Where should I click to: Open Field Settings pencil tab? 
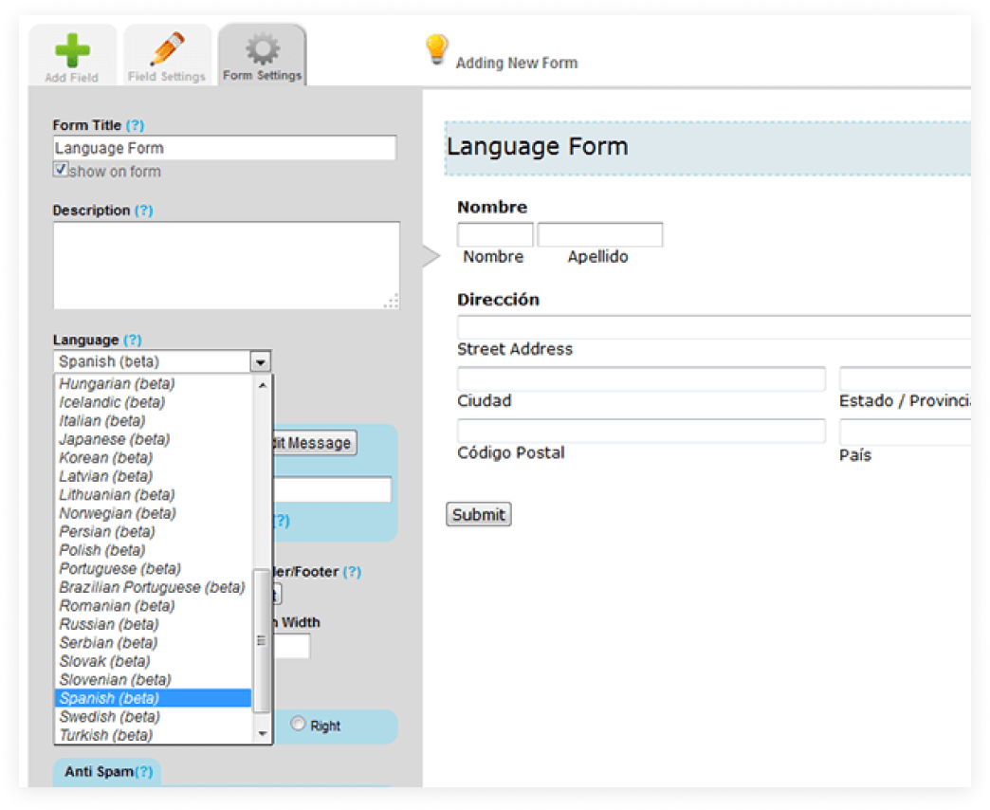click(x=167, y=55)
